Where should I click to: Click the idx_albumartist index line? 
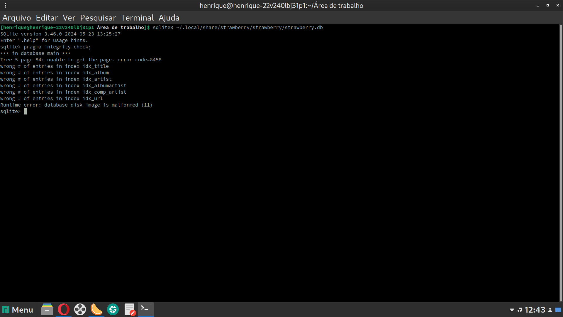pyautogui.click(x=63, y=86)
